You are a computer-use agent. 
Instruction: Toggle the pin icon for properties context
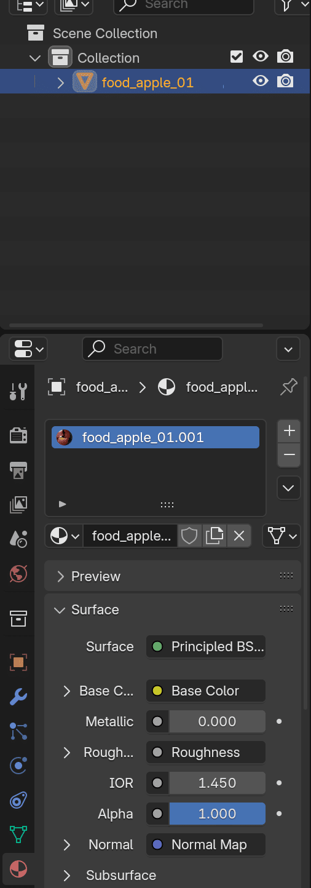point(288,387)
